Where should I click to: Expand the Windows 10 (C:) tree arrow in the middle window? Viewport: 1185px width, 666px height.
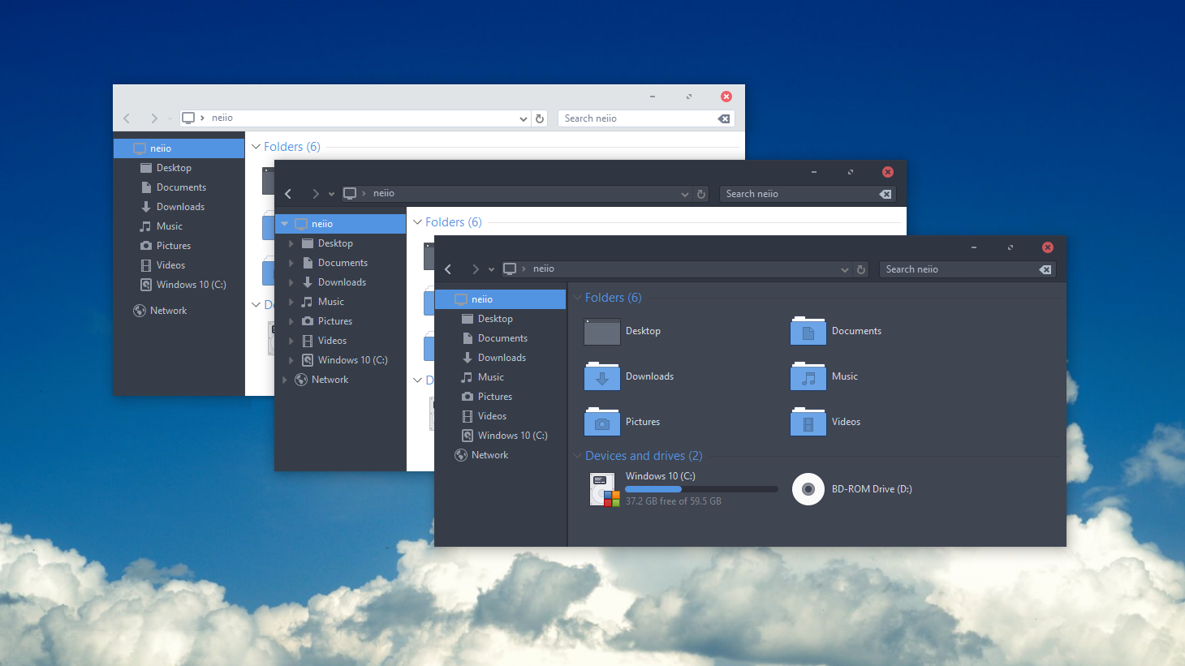coord(291,360)
